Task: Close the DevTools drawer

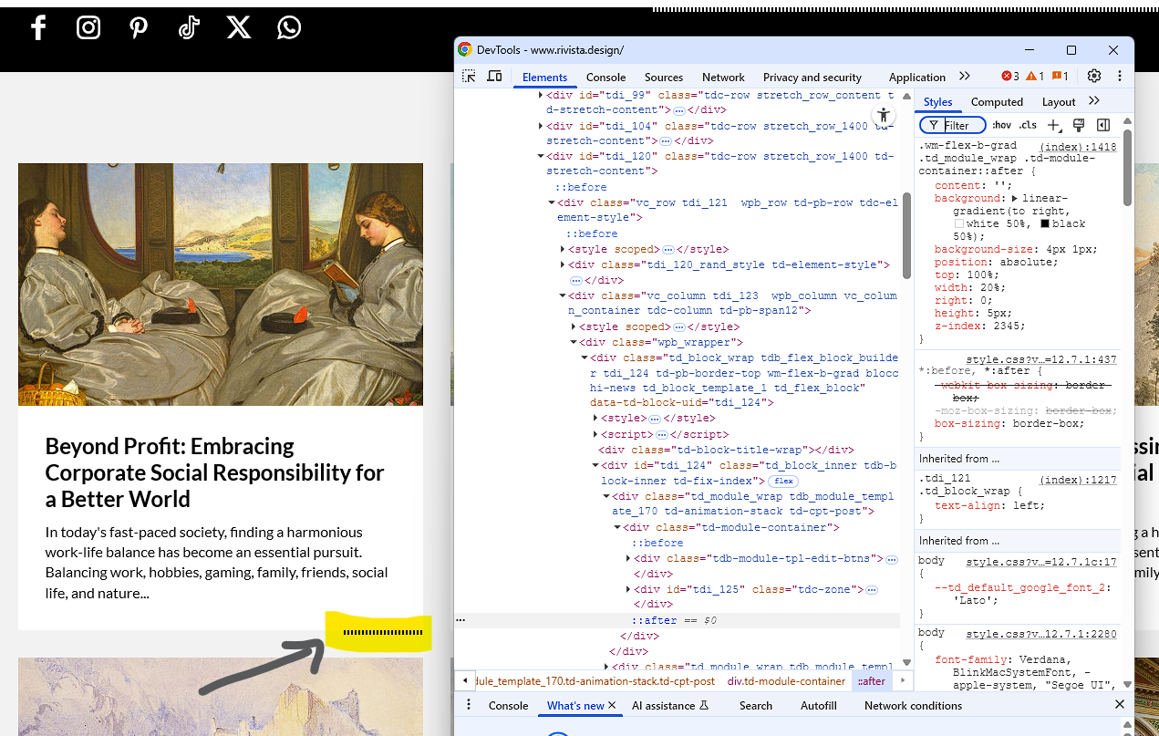Action: pos(1120,705)
